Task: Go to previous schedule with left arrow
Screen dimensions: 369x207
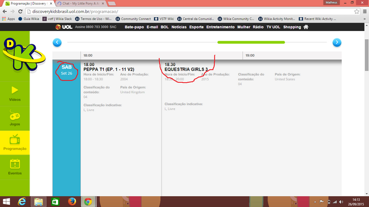Action: [x=57, y=43]
